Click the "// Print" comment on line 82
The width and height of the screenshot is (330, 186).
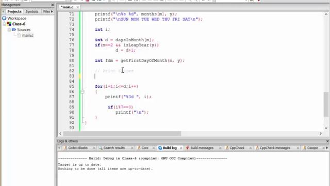pos(114,71)
